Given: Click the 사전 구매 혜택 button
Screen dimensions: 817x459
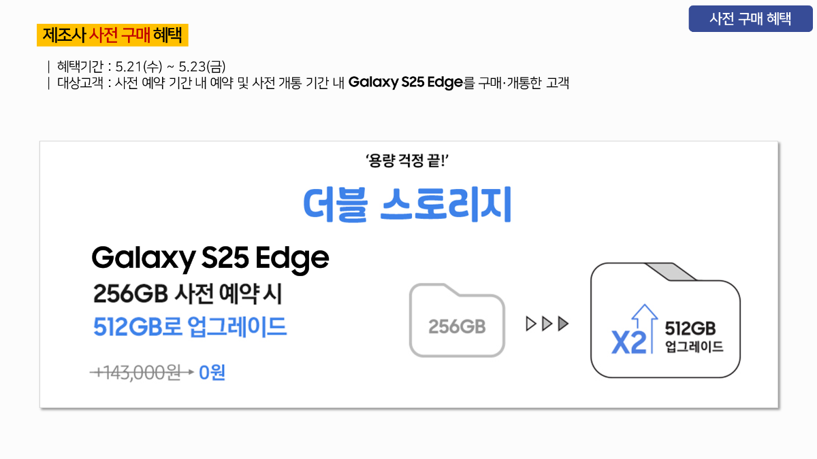Looking at the screenshot, I should [x=750, y=19].
